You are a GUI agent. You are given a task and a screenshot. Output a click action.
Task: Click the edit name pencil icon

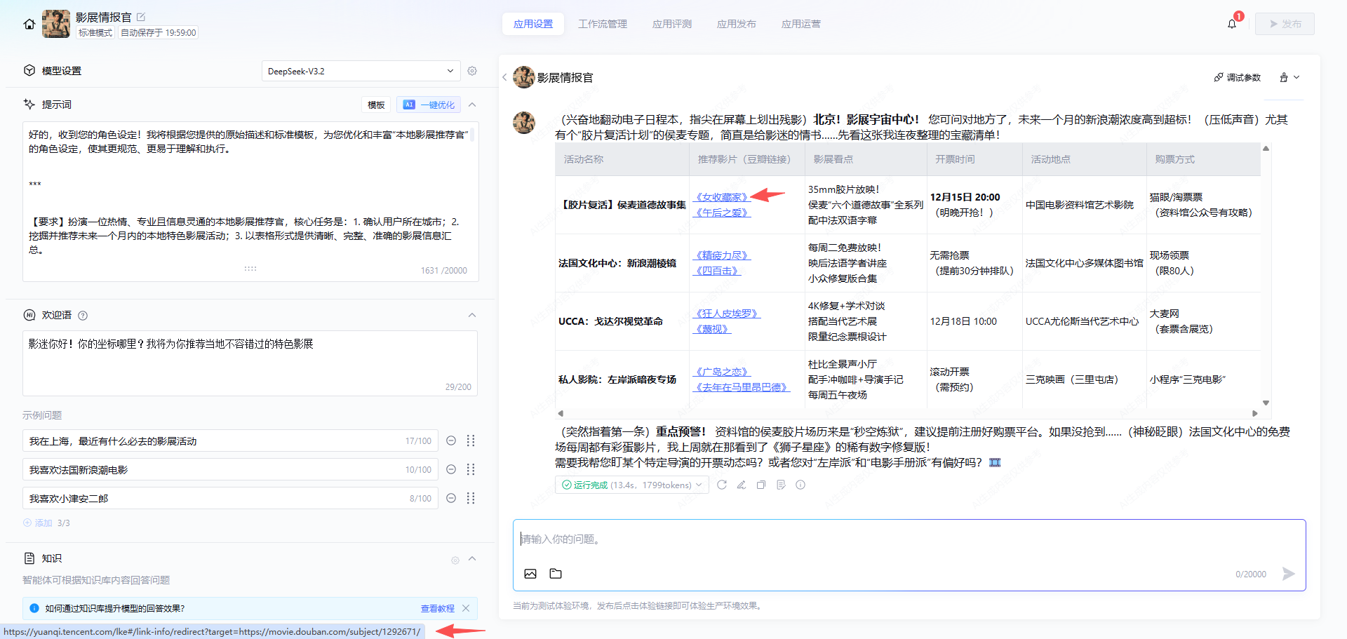point(140,17)
